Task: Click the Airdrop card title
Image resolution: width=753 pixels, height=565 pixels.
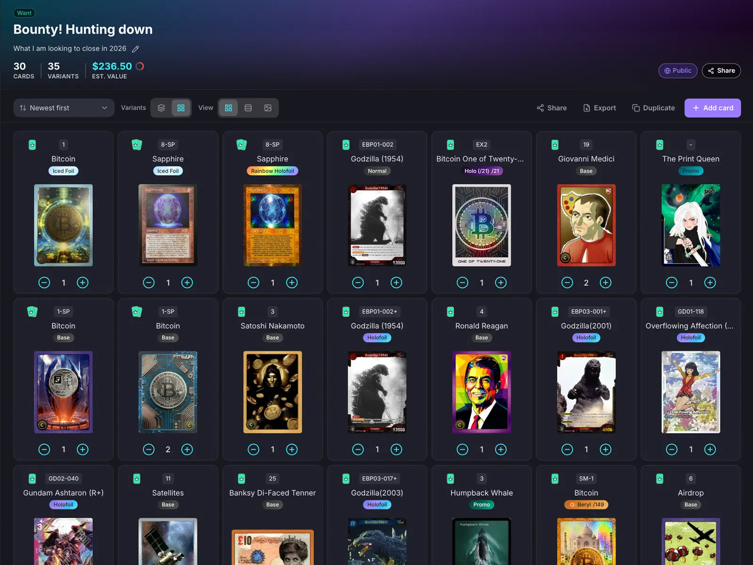Action: 691,493
